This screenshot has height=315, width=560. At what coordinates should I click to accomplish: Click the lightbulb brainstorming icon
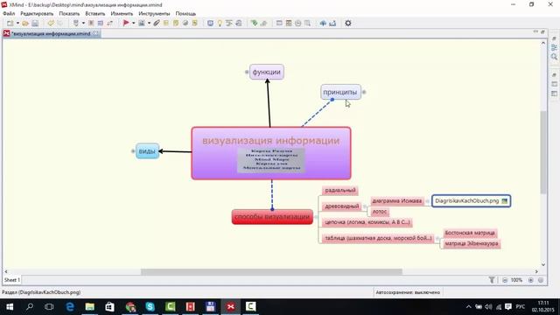tap(220, 24)
